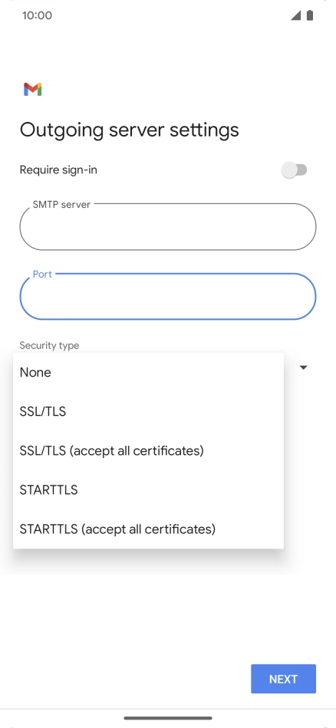Click the Security type label

pos(49,345)
